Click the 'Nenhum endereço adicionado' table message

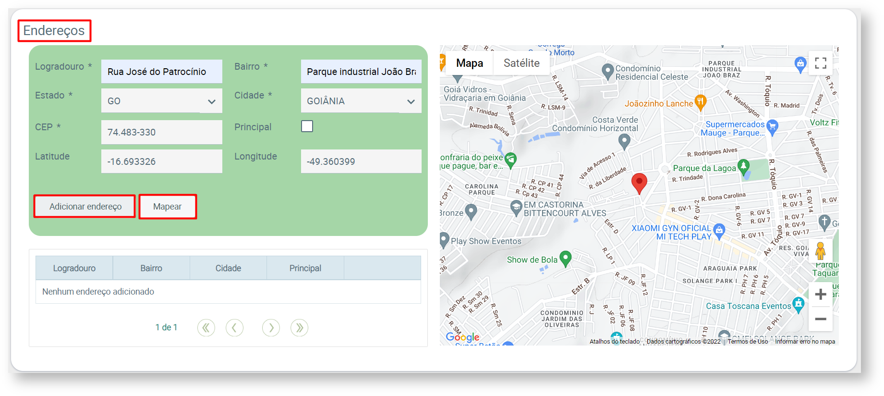[x=98, y=292]
